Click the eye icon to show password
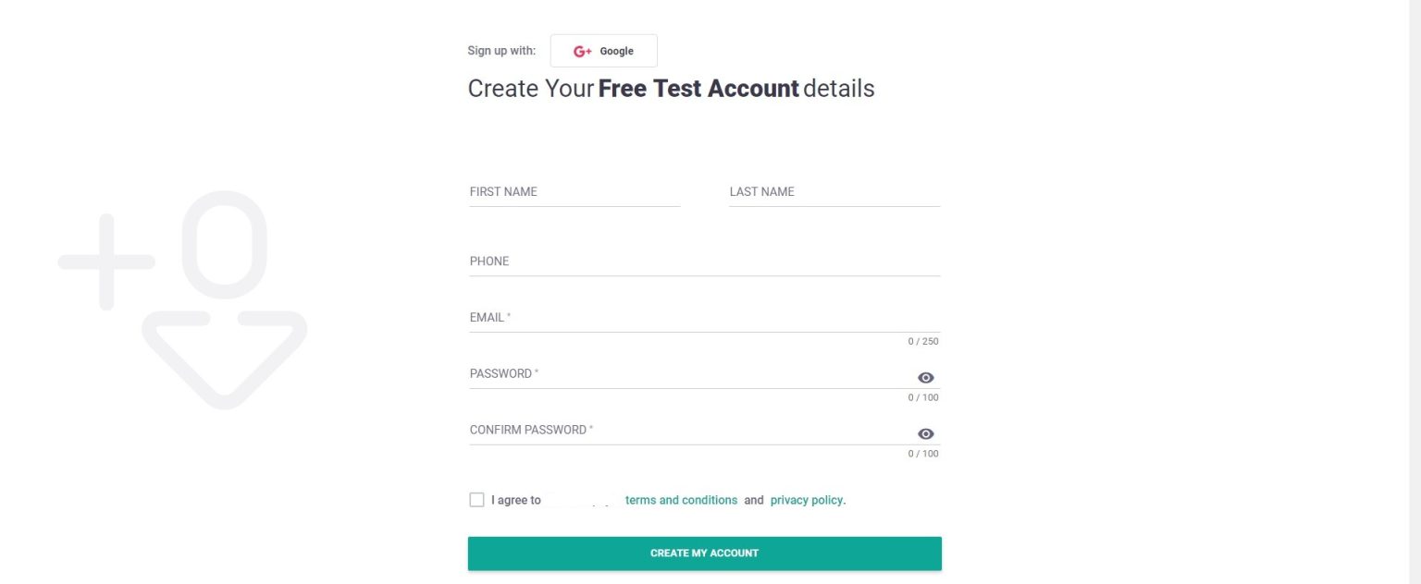 coord(925,377)
